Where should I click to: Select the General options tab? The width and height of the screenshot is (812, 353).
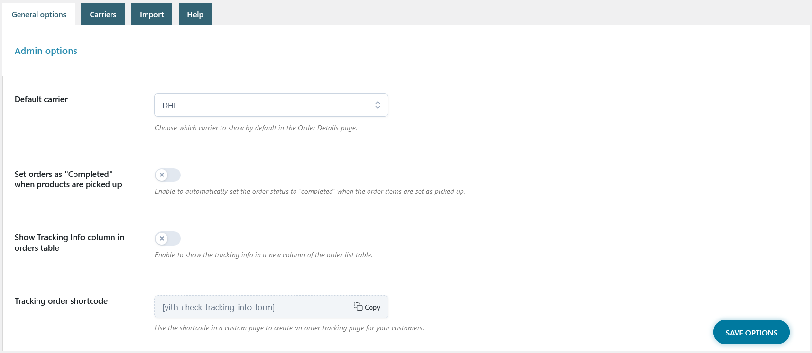coord(39,14)
